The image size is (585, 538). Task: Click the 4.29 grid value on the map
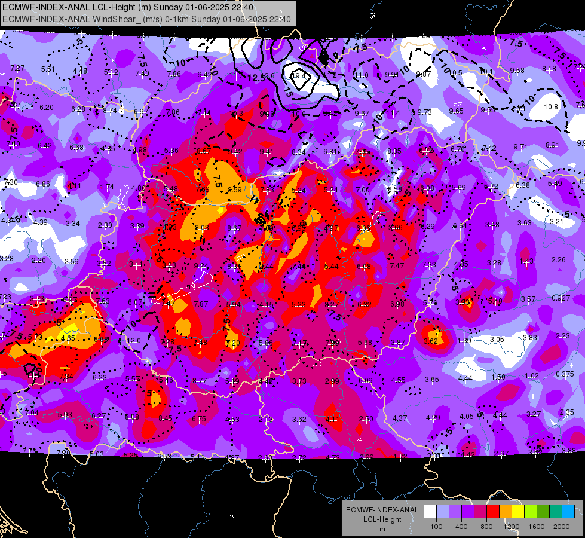coord(433,418)
